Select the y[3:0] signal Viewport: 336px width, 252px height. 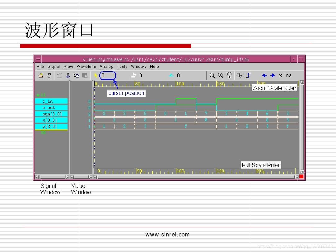click(x=51, y=126)
